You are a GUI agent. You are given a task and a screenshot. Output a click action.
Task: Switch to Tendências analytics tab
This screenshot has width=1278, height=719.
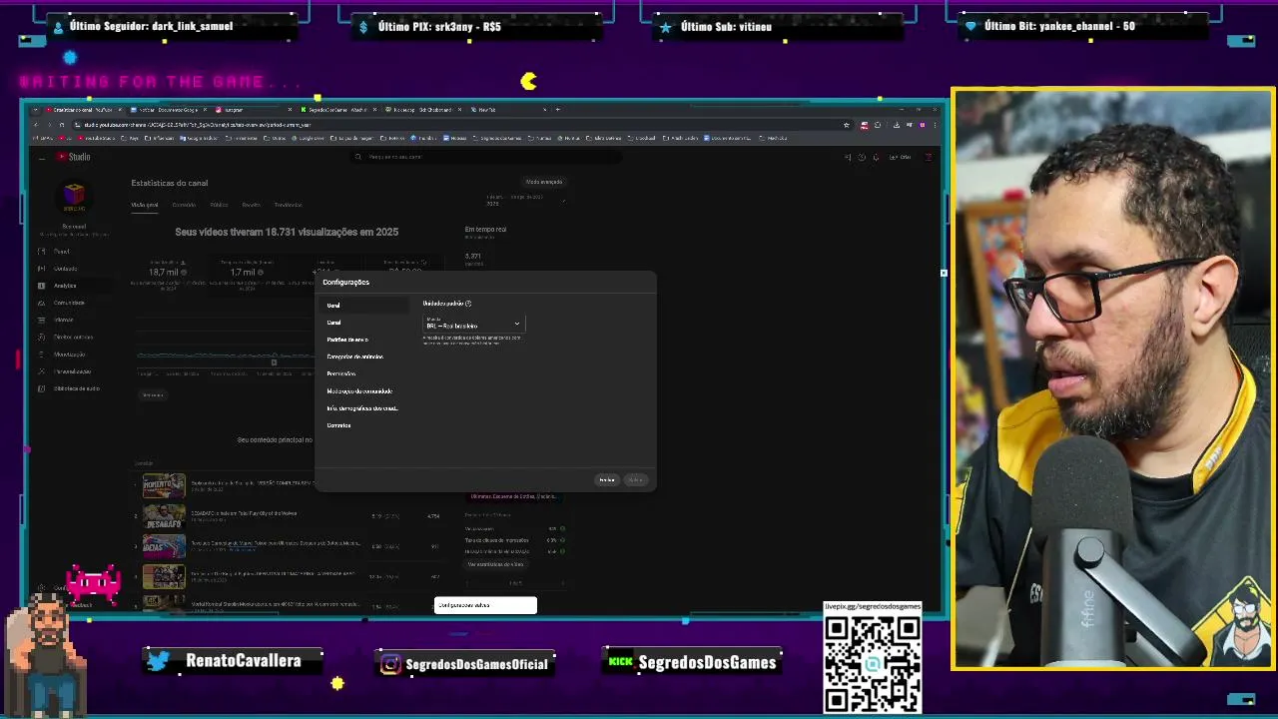click(x=288, y=205)
